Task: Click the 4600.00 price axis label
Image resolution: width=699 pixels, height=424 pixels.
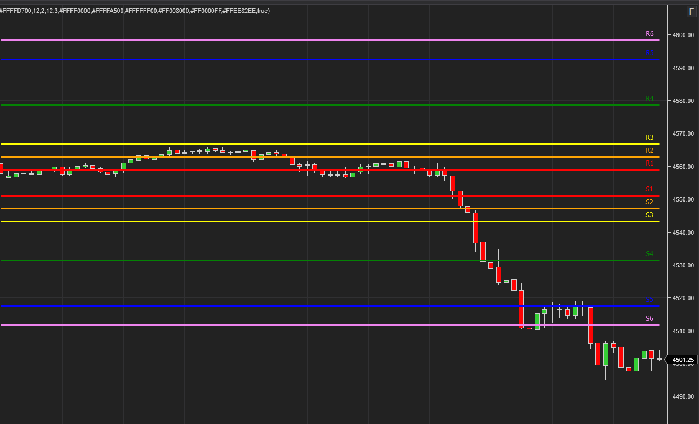Action: 683,35
